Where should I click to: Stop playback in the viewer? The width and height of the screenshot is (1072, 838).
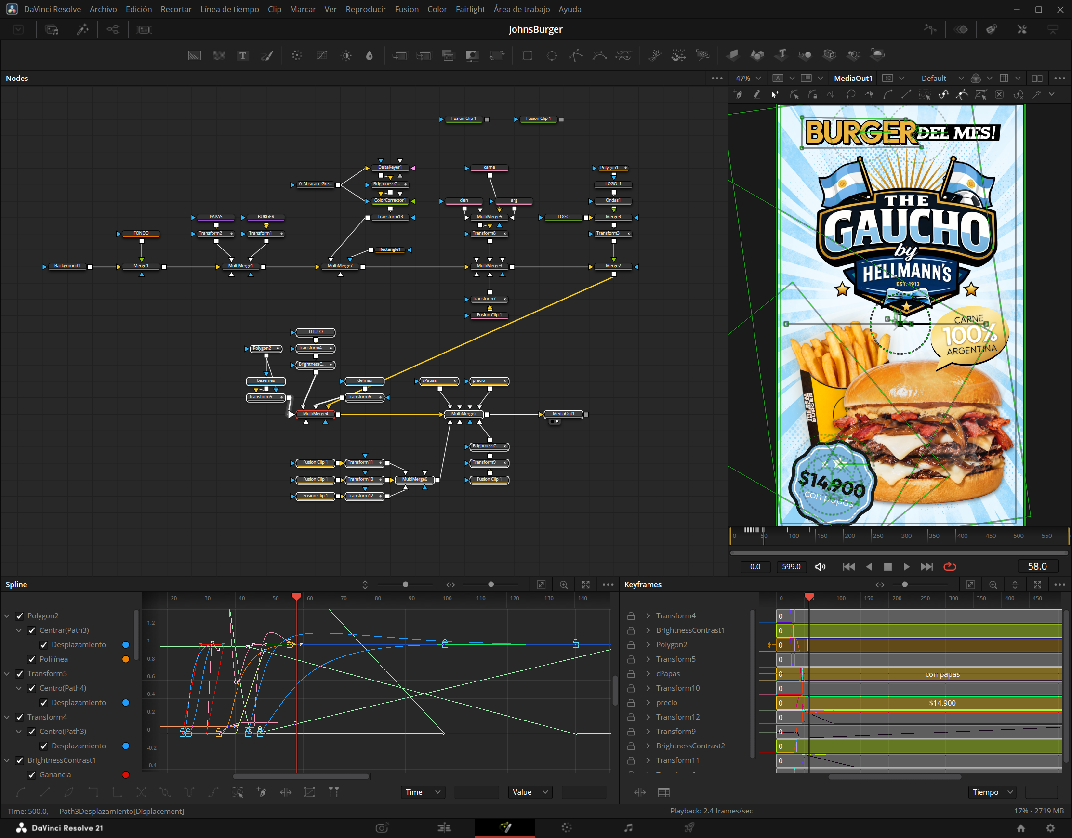[x=887, y=567]
